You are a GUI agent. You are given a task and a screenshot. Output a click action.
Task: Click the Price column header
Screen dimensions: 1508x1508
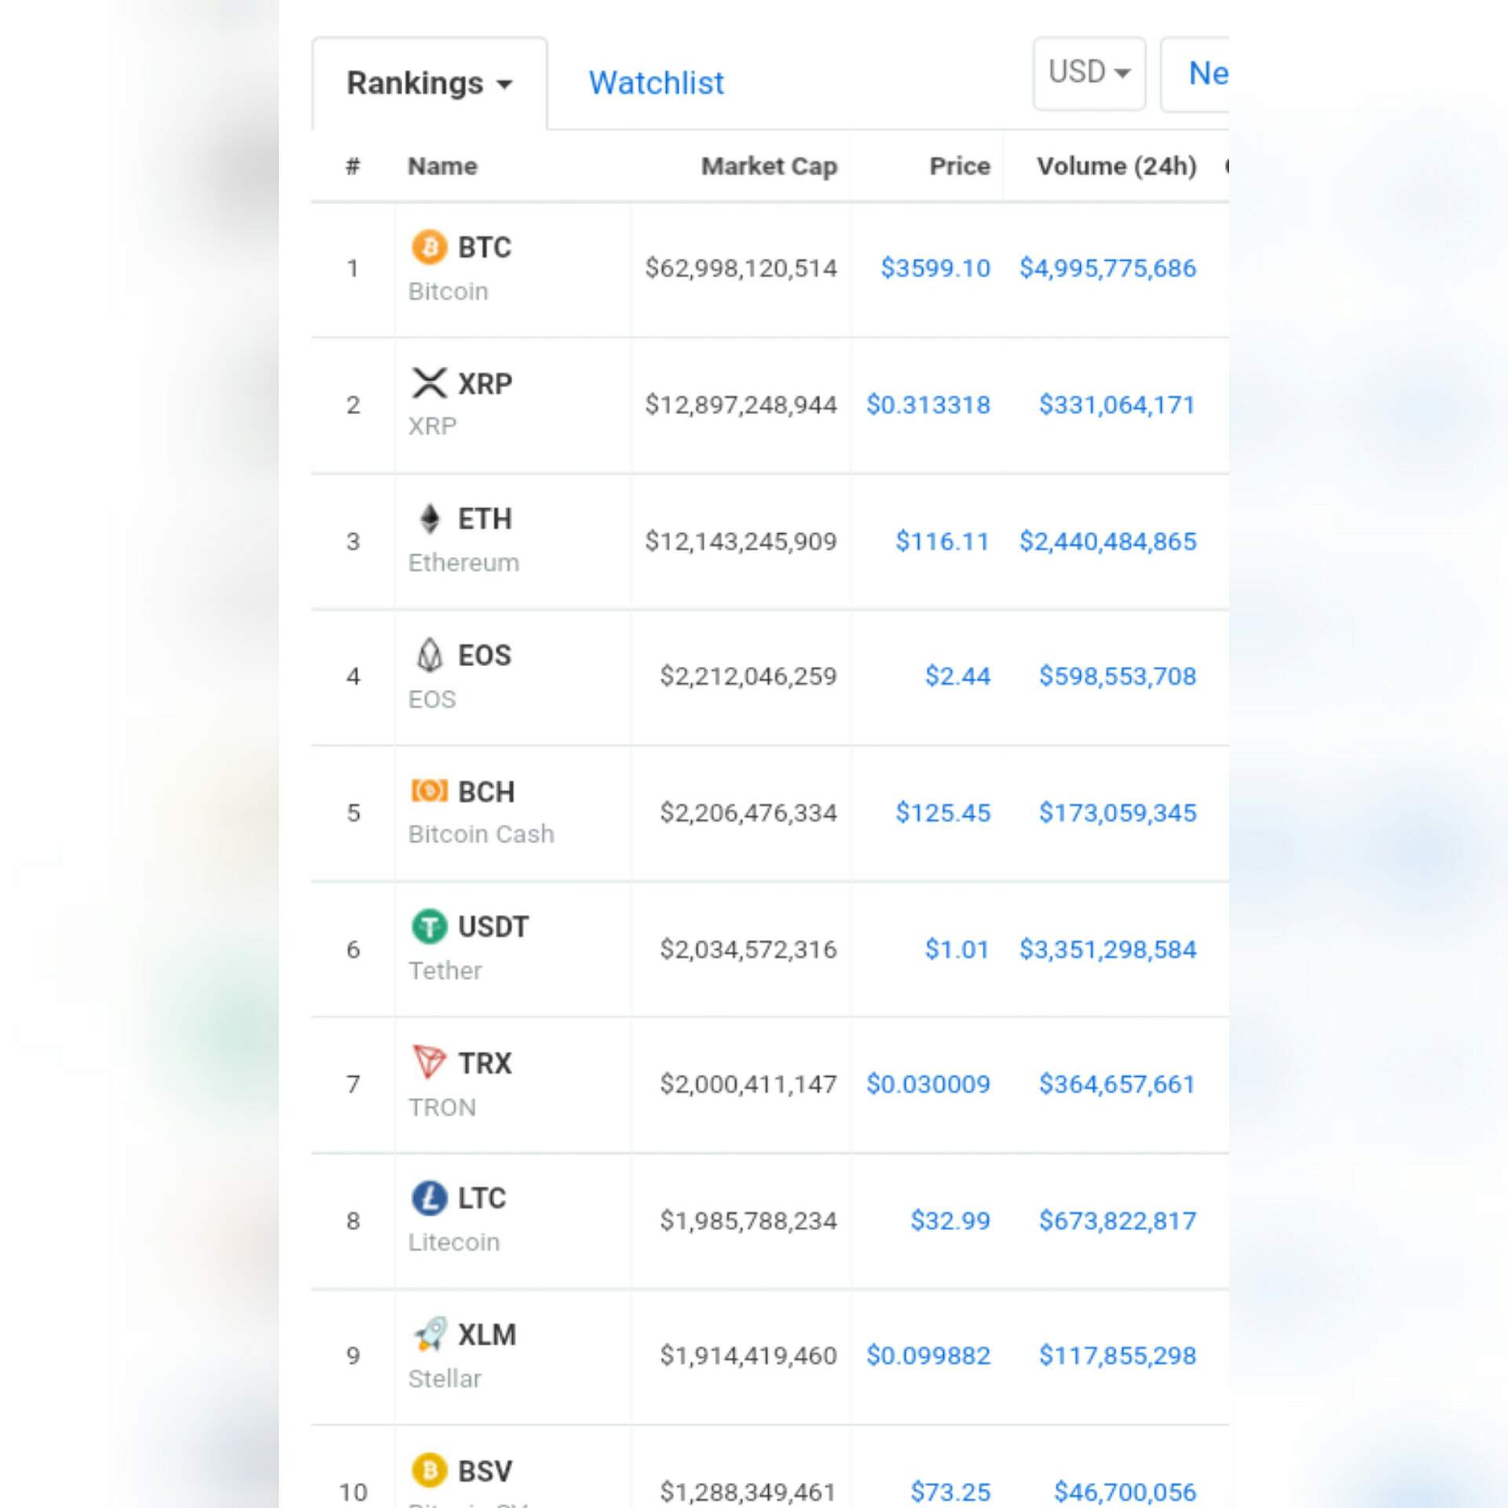(959, 166)
